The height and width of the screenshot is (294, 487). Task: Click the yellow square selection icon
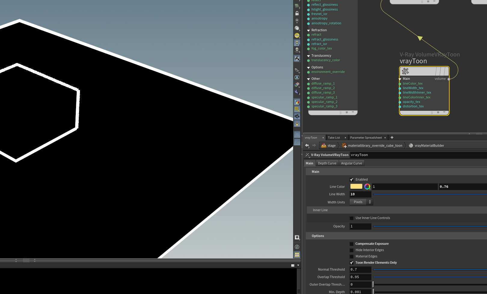tap(297, 109)
